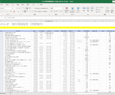
Task: Open the 表示 ribbon tab
Action: point(23,5)
